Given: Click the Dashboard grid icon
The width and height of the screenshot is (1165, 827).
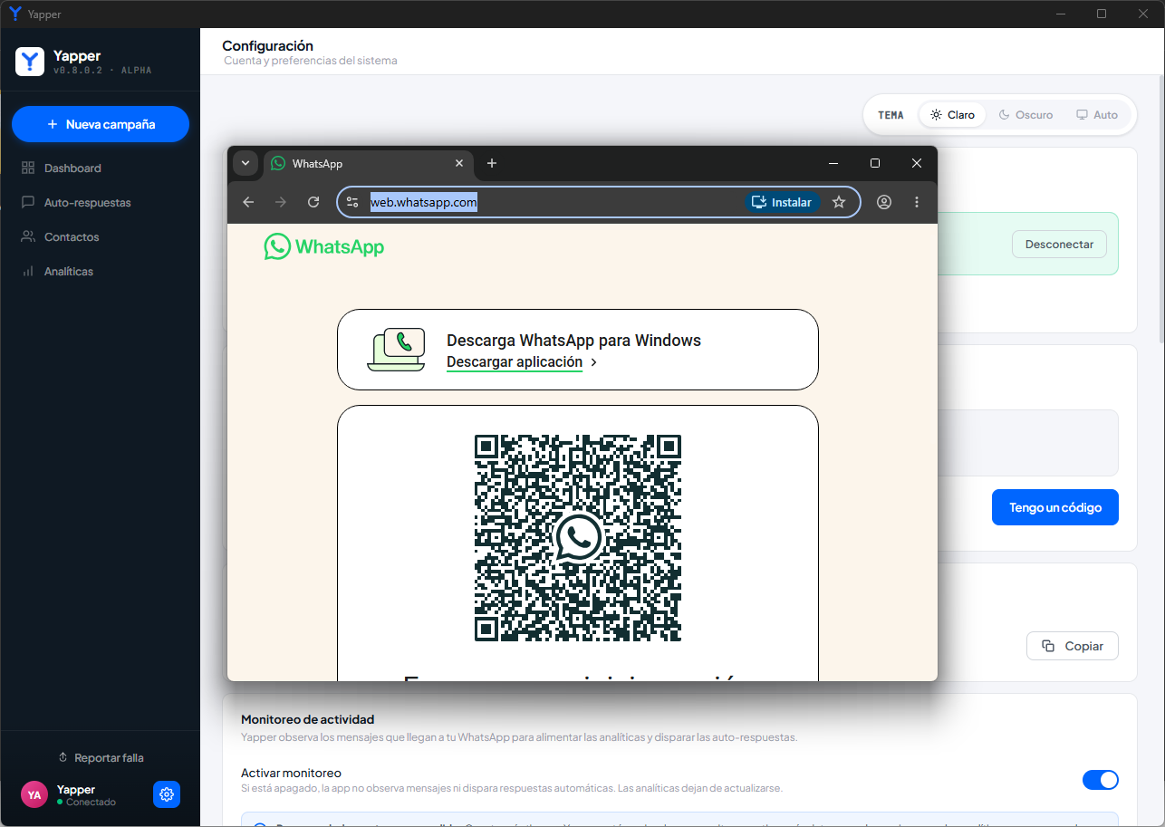Looking at the screenshot, I should 28,168.
